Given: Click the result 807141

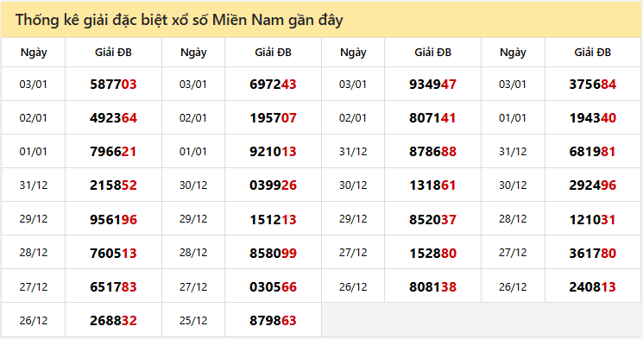Looking at the screenshot, I should (x=432, y=118).
